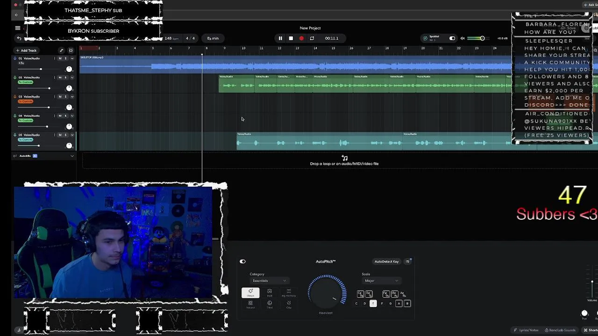Expand track 05 options chevron

click(72, 135)
